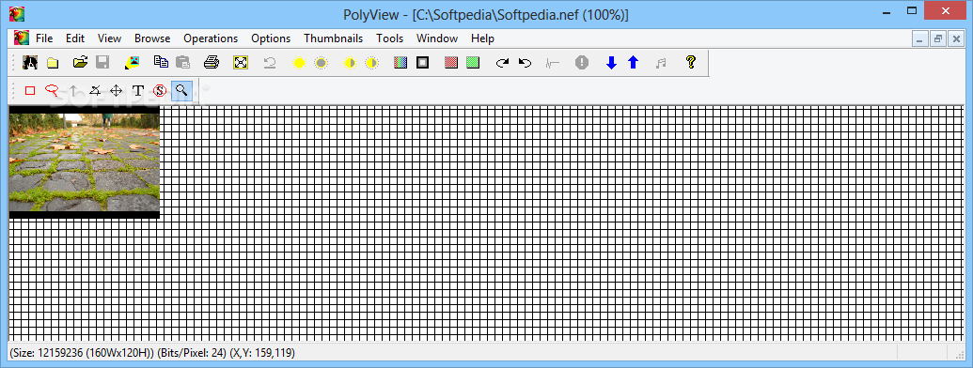Open help with the yellow question mark icon
This screenshot has width=973, height=368.
691,62
